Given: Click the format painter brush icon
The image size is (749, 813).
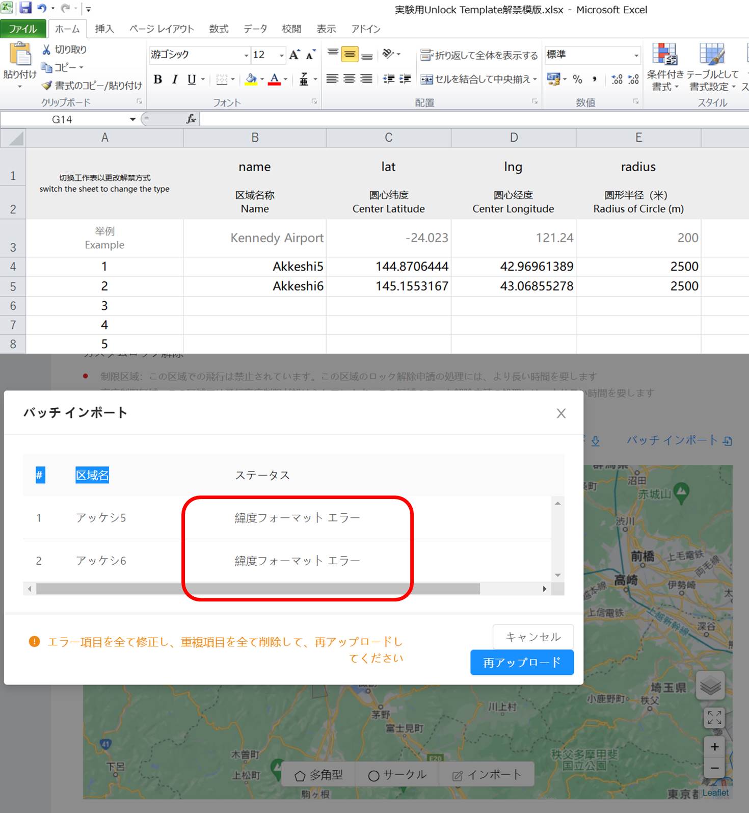Looking at the screenshot, I should (x=47, y=86).
